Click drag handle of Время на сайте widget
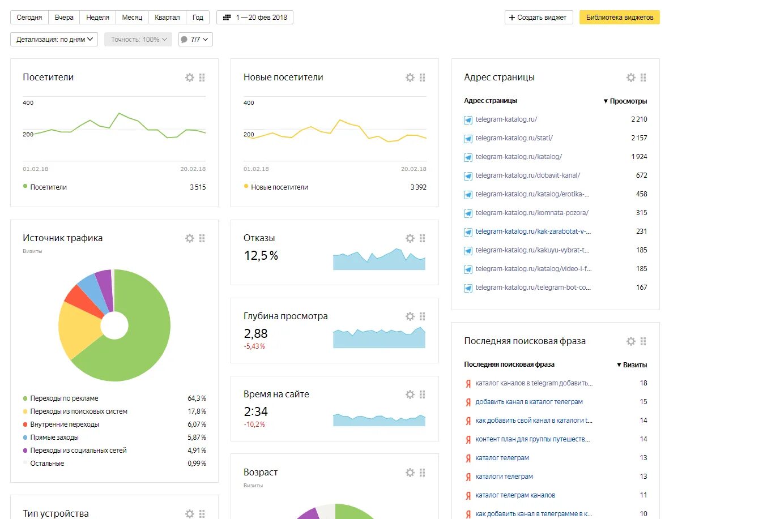This screenshot has height=519, width=763. click(423, 394)
